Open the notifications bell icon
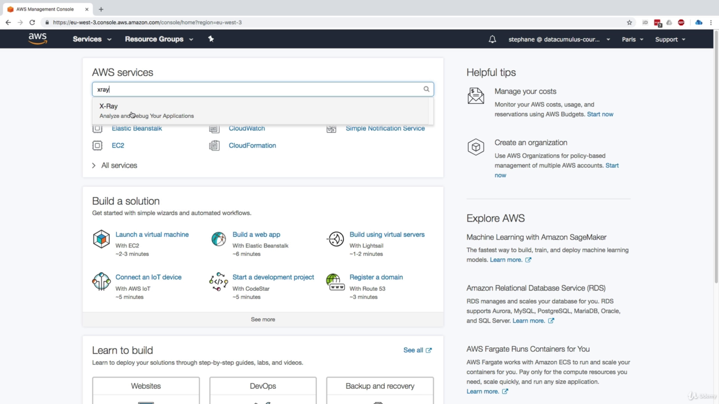Viewport: 719px width, 404px height. [x=492, y=39]
